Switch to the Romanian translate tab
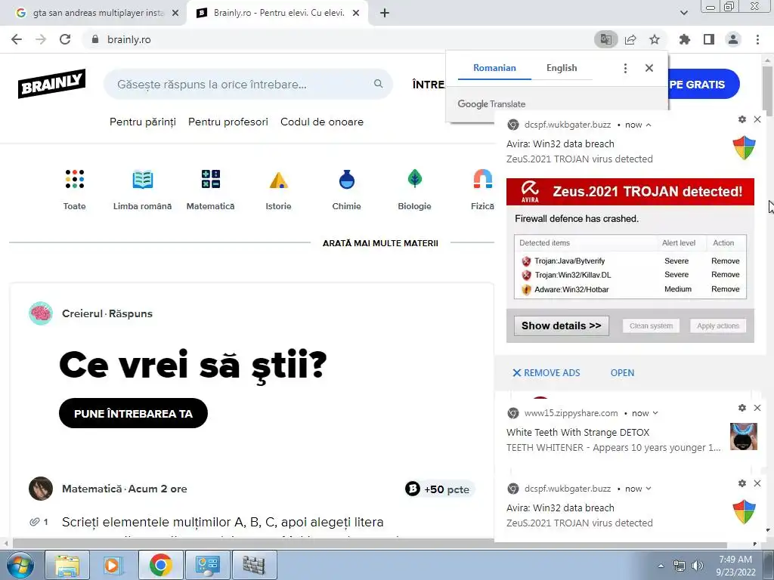 pos(494,68)
